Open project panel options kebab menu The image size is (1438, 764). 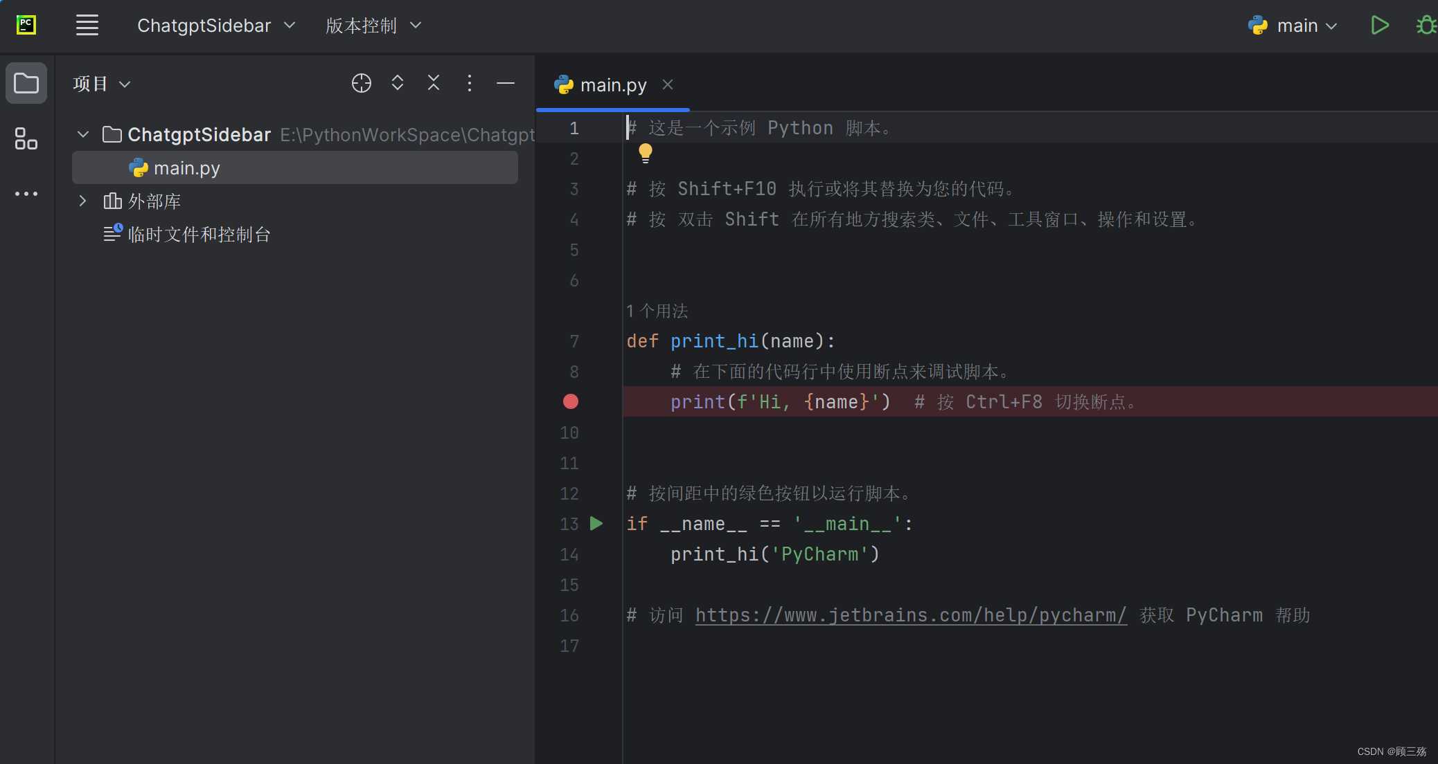click(470, 83)
